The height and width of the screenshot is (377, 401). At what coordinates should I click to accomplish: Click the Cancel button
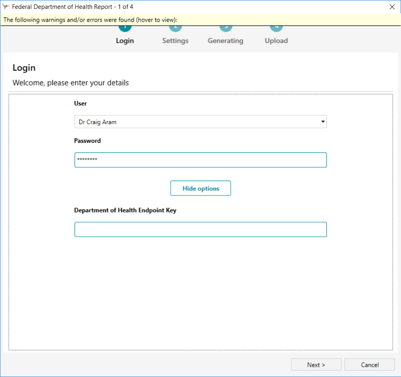370,365
